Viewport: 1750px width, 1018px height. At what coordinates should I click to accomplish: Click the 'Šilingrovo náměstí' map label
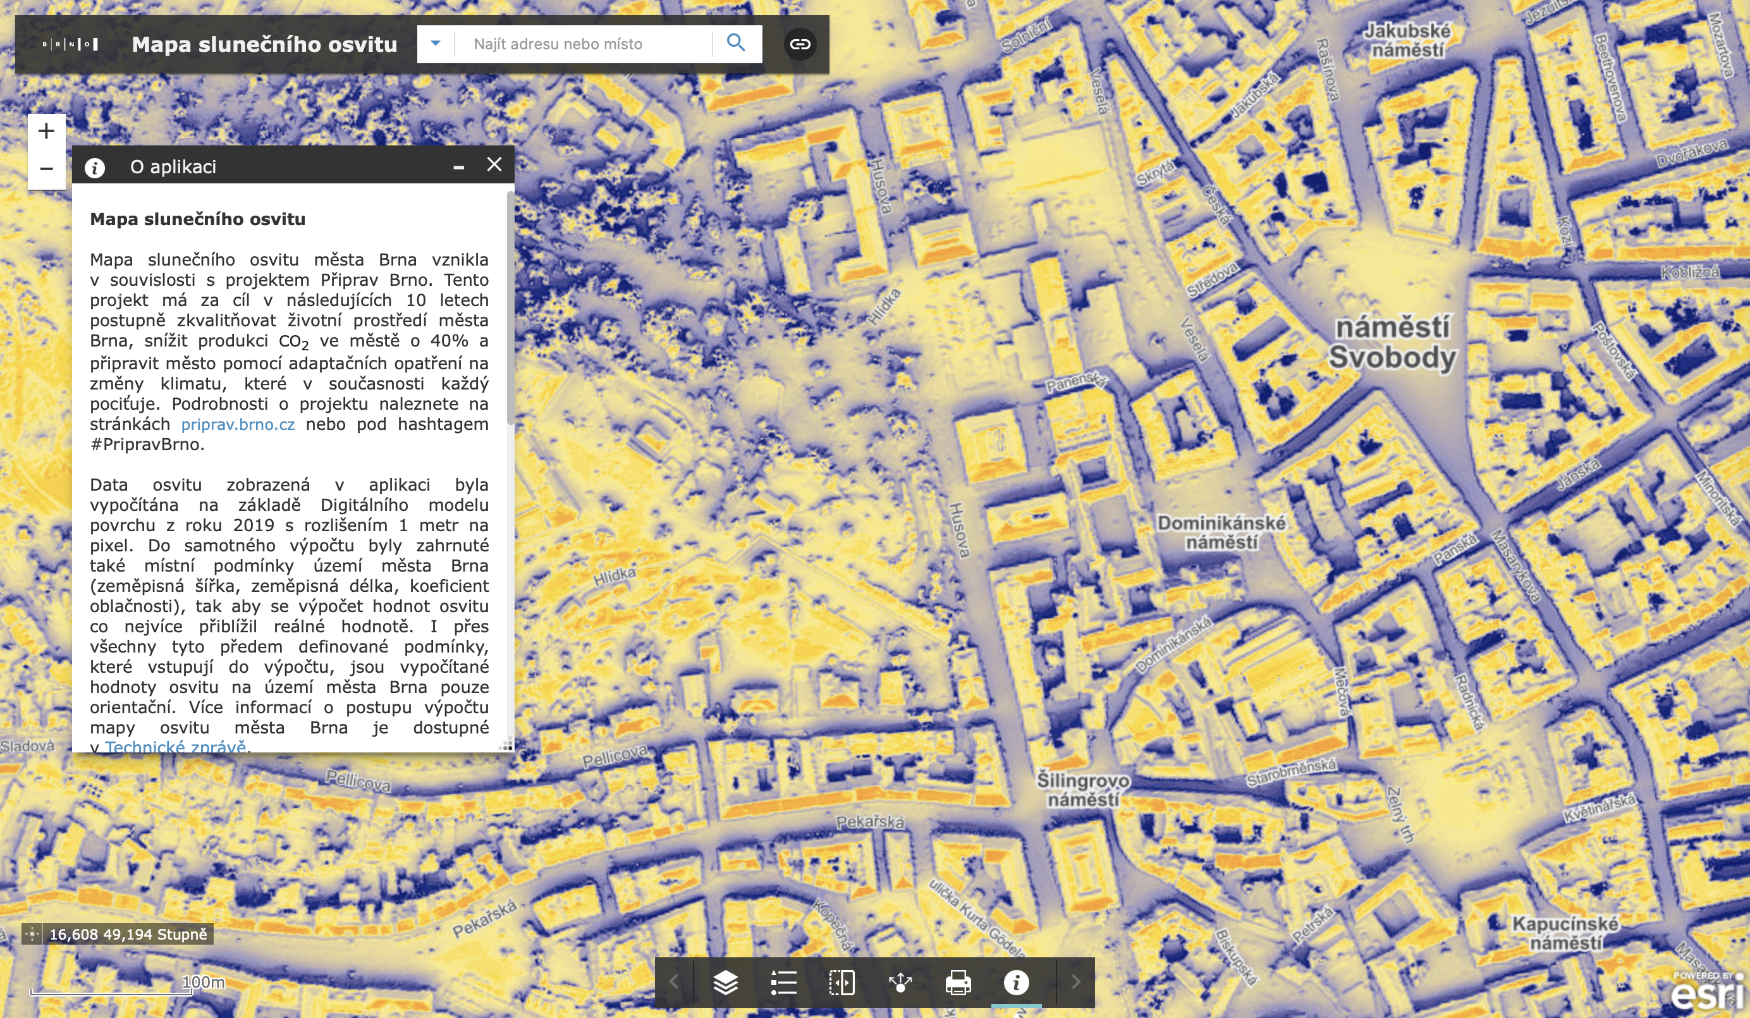pyautogui.click(x=1084, y=790)
